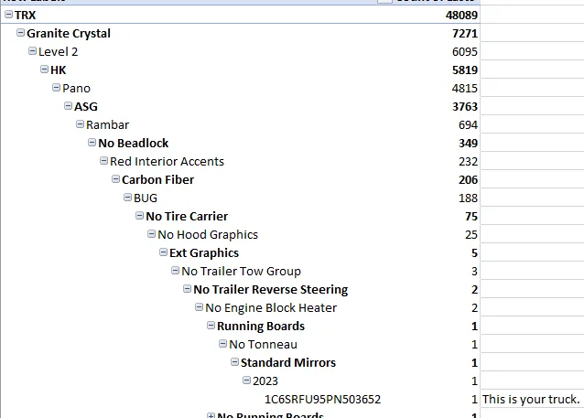The image size is (584, 418).
Task: Collapse the Level 2 group
Action: click(x=32, y=51)
